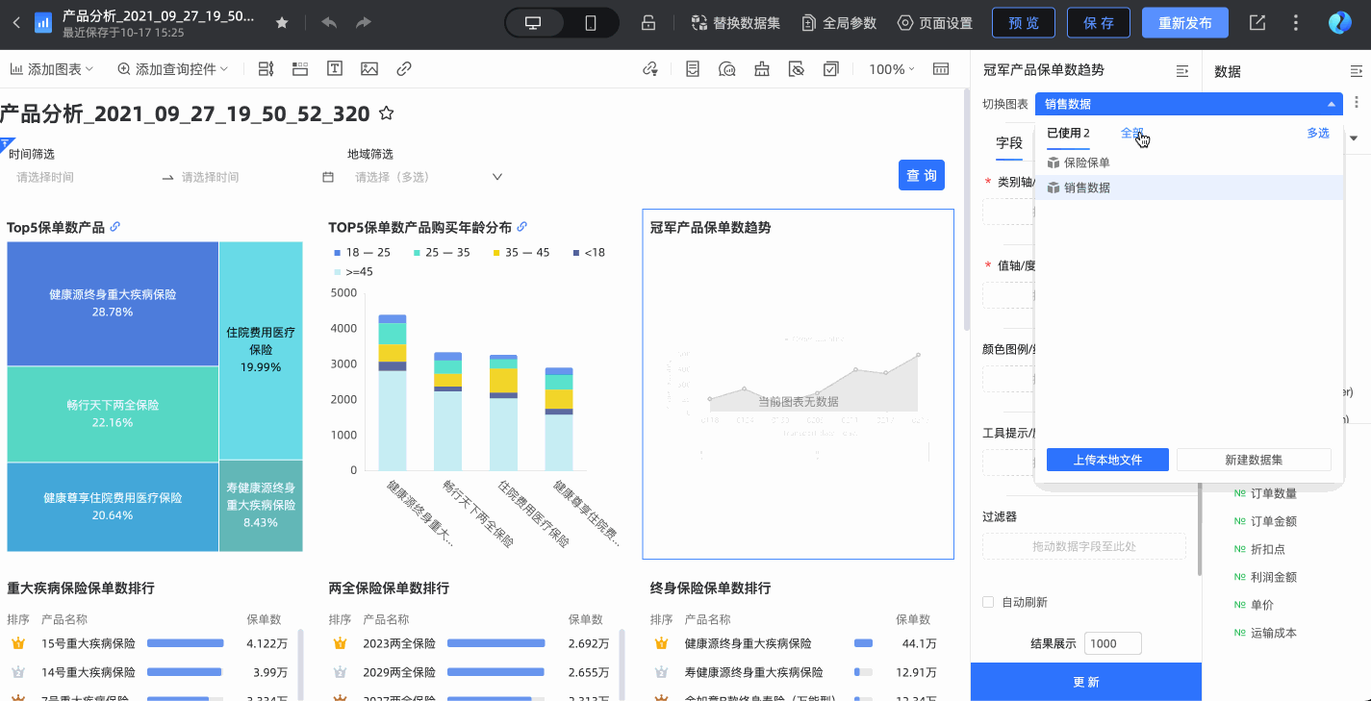1371x701 pixels.
Task: Click the 上传本地文件 button
Action: point(1107,460)
